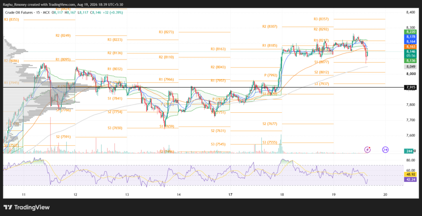Click the R1 (7966) pivot label
422x216 pixels.
click(166, 79)
